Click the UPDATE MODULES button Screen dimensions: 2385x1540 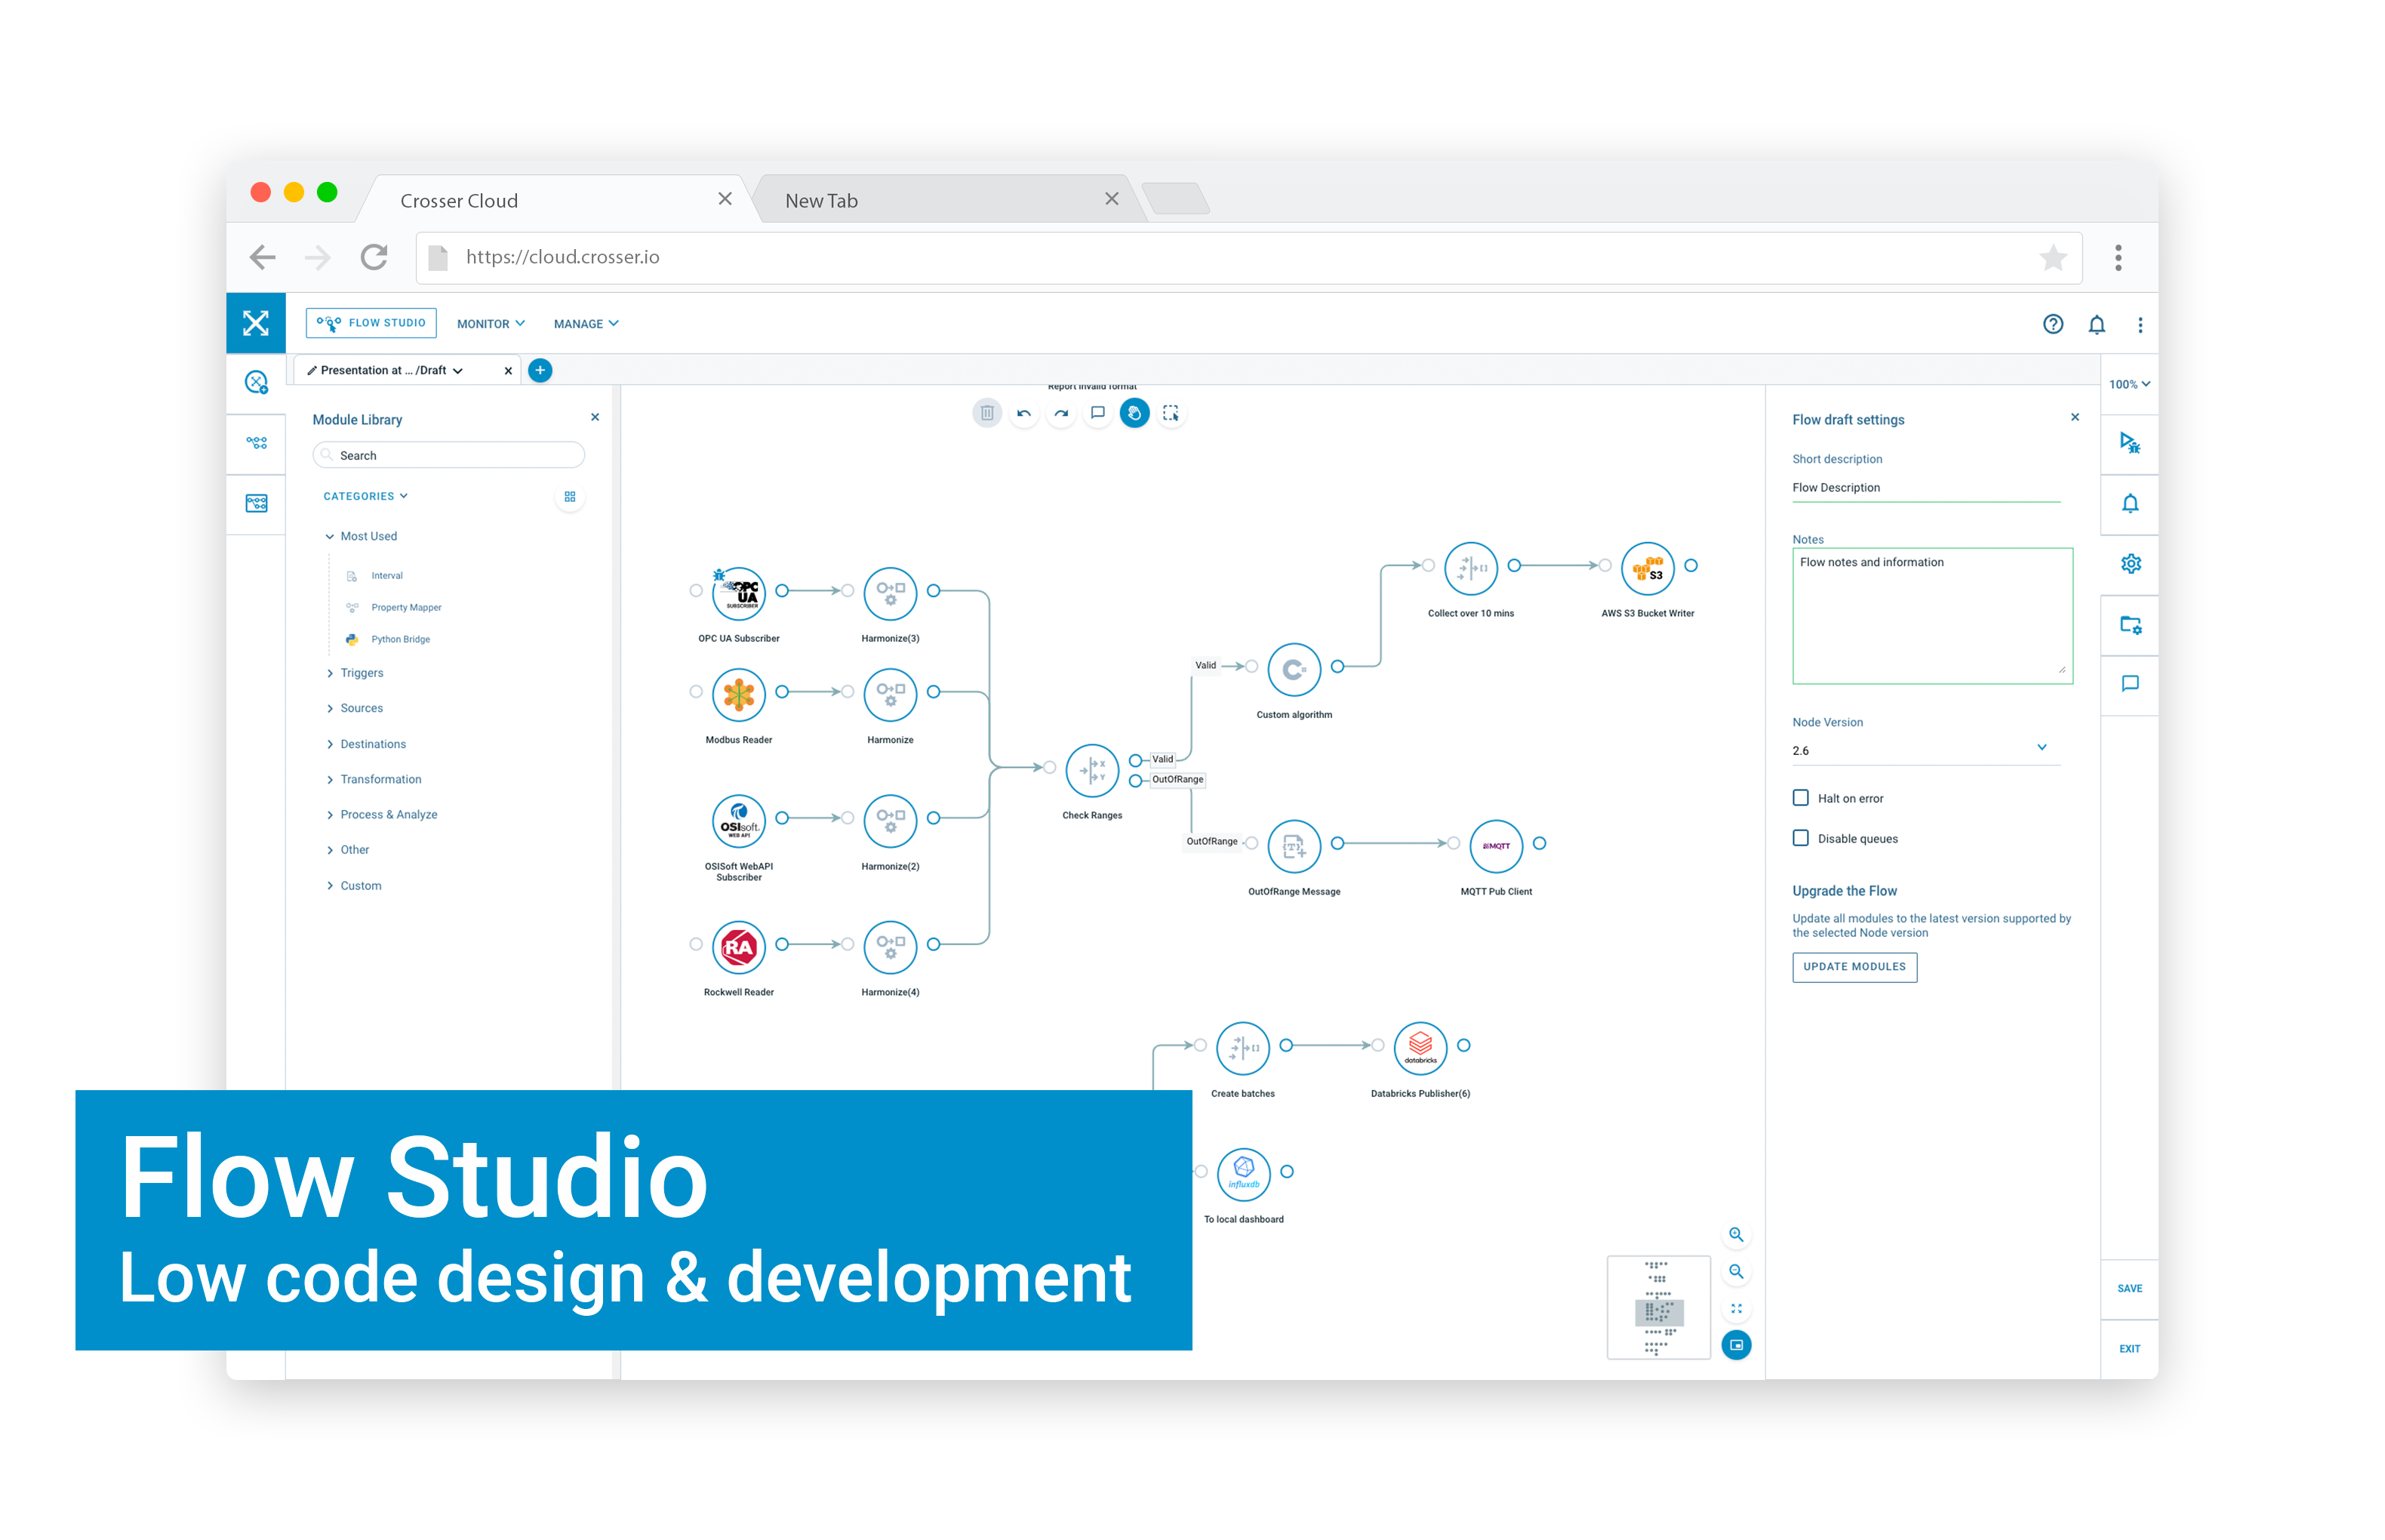(x=1854, y=966)
